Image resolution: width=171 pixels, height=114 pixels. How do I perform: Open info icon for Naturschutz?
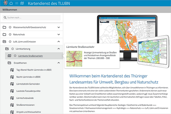point(10,34)
